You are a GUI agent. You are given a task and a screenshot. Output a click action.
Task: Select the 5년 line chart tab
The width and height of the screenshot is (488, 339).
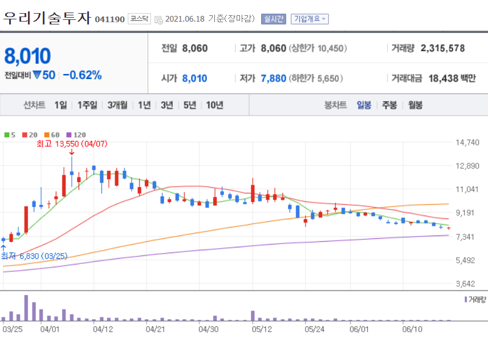tap(189, 105)
